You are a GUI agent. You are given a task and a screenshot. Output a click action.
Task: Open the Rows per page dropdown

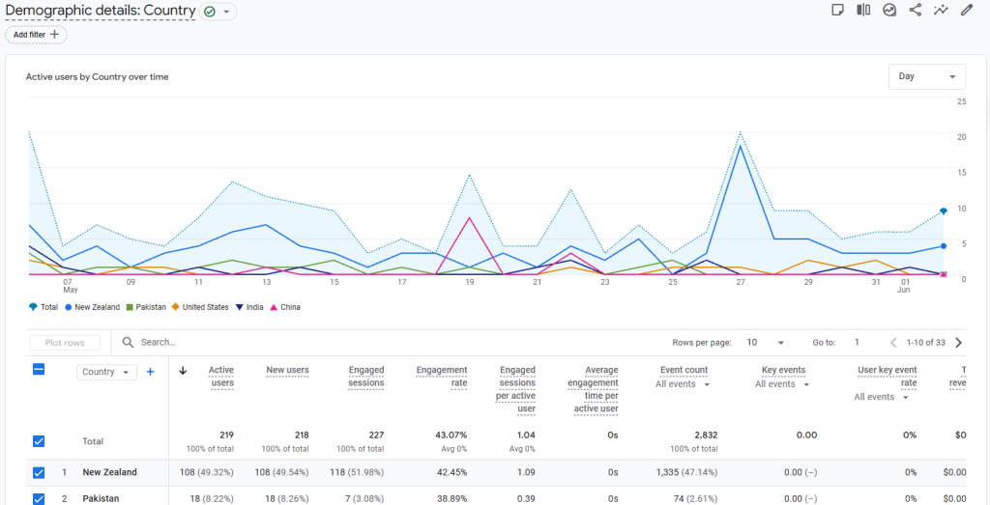coord(765,343)
